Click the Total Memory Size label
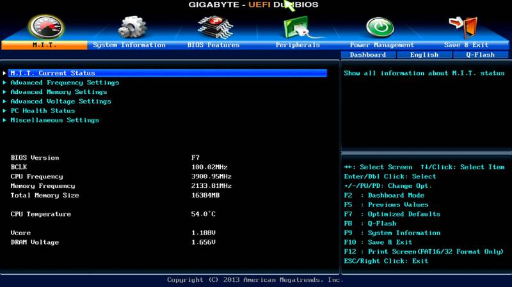This screenshot has height=287, width=512. 45,196
